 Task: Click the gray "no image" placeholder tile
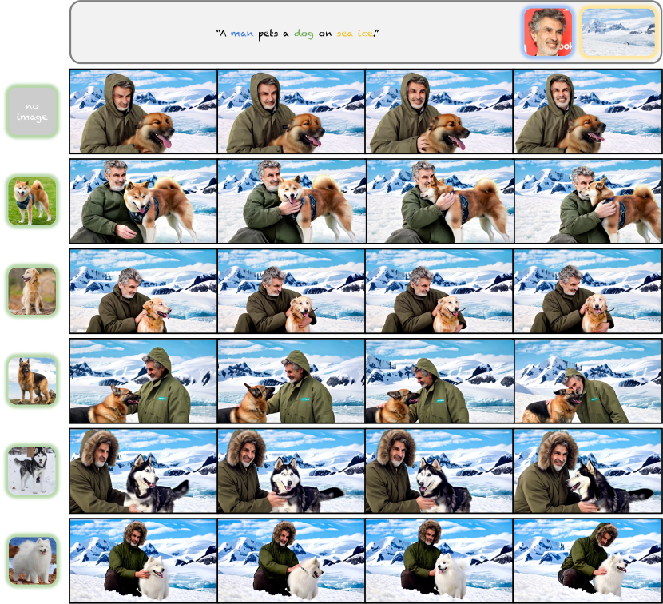[x=32, y=111]
